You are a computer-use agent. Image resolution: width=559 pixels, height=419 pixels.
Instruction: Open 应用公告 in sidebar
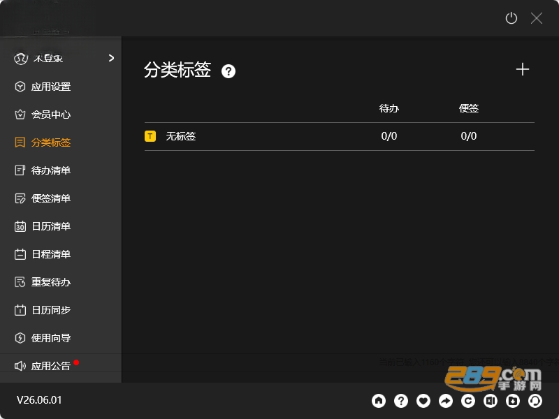tap(43, 366)
